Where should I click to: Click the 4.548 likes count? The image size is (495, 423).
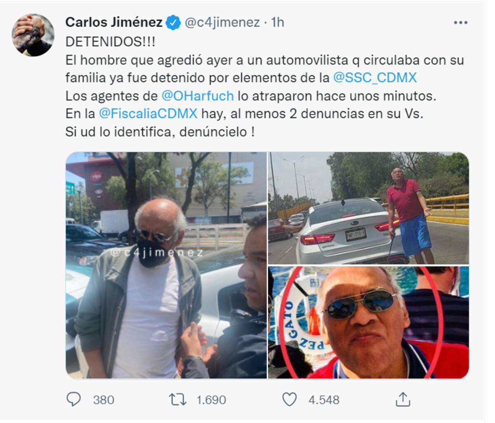324,400
